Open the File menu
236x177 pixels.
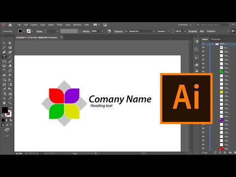(x=19, y=25)
